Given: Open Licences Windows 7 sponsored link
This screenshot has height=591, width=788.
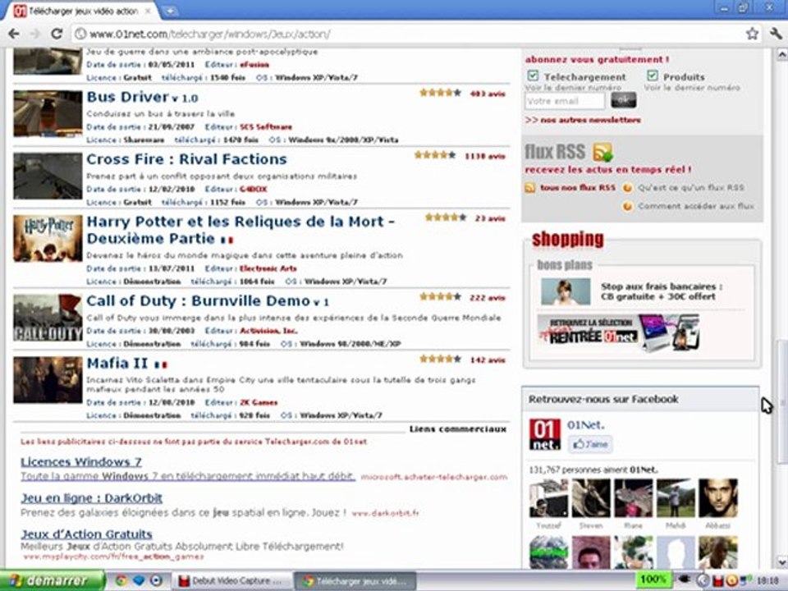Looking at the screenshot, I should pyautogui.click(x=81, y=462).
